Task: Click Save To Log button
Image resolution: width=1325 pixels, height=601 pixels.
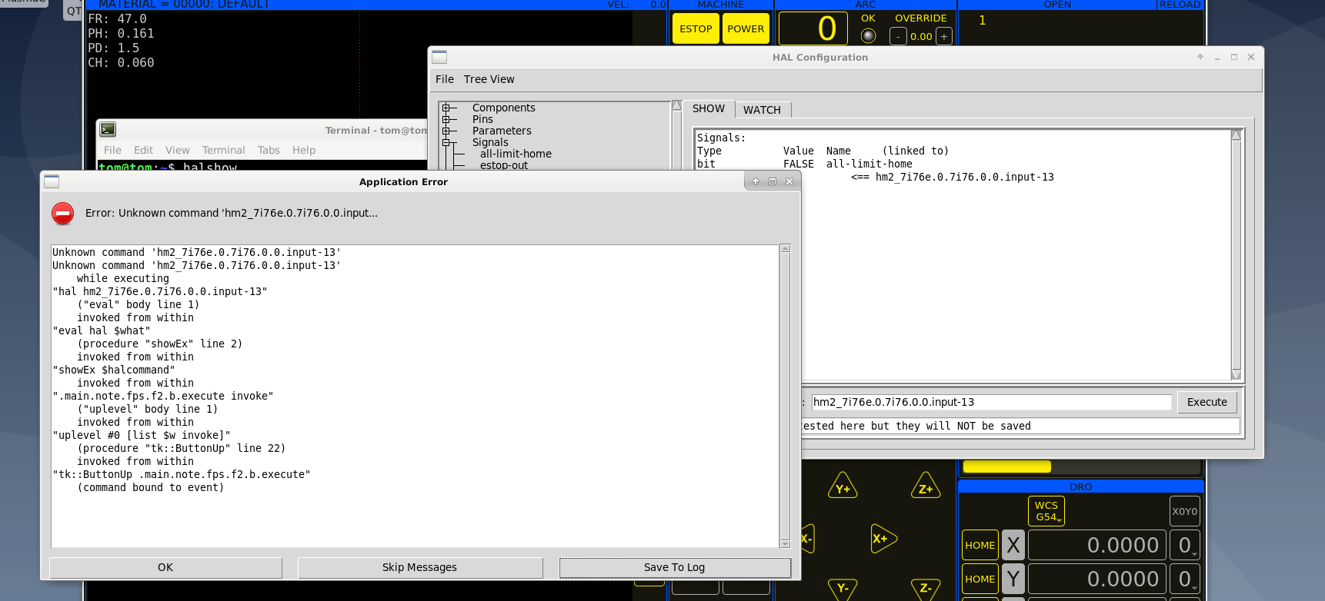Action: click(674, 567)
